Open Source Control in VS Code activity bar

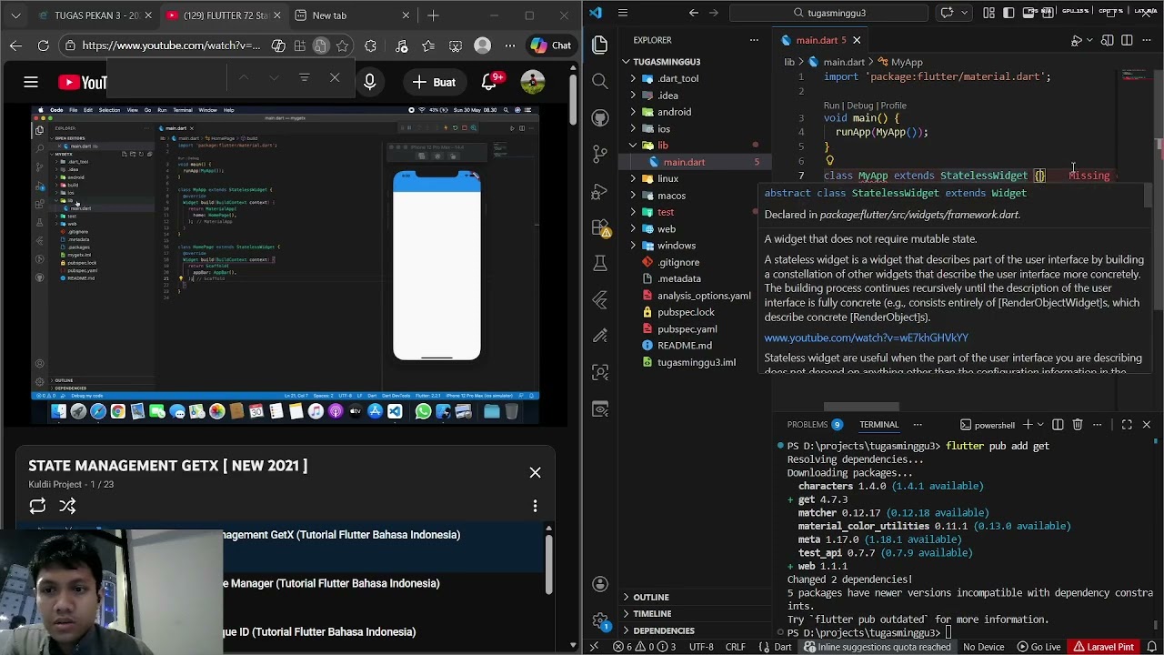599,154
